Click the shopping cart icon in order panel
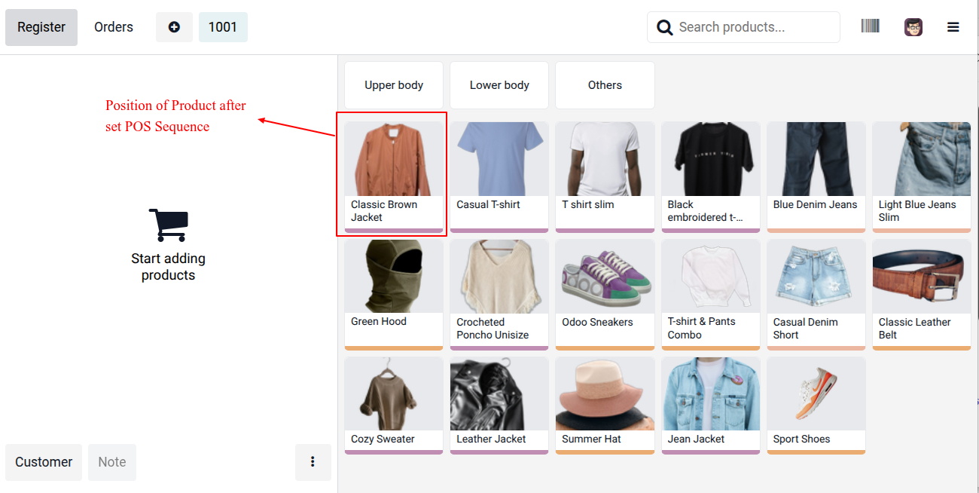Screen dimensions: 979x493 [168, 222]
